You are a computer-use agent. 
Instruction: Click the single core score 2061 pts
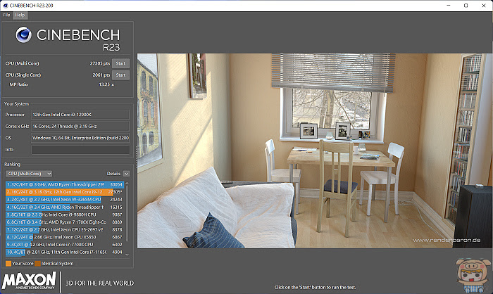101,75
